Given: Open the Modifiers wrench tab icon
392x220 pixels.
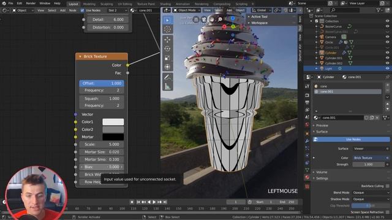Looking at the screenshot, I should coord(307,141).
